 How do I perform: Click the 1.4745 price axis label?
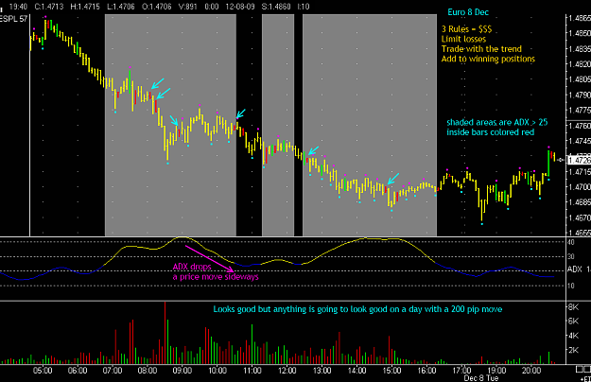[x=580, y=141]
